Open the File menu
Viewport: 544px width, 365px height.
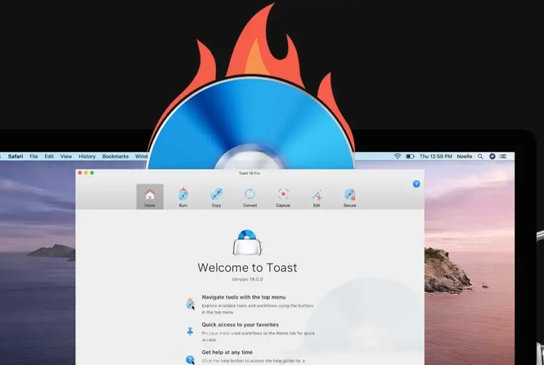point(34,157)
